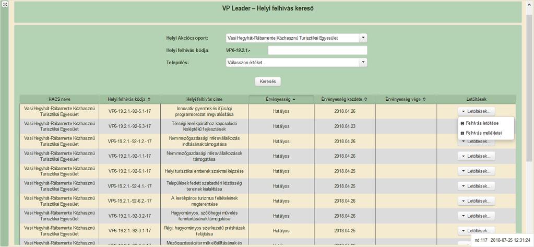Image resolution: width=534 pixels, height=247 pixels.
Task: Click title Települések fedett szabadtéri közösségi tereinek kialakítása
Action: coord(204,186)
